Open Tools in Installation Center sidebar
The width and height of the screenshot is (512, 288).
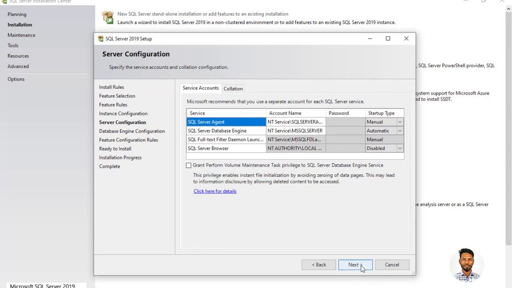(x=13, y=46)
